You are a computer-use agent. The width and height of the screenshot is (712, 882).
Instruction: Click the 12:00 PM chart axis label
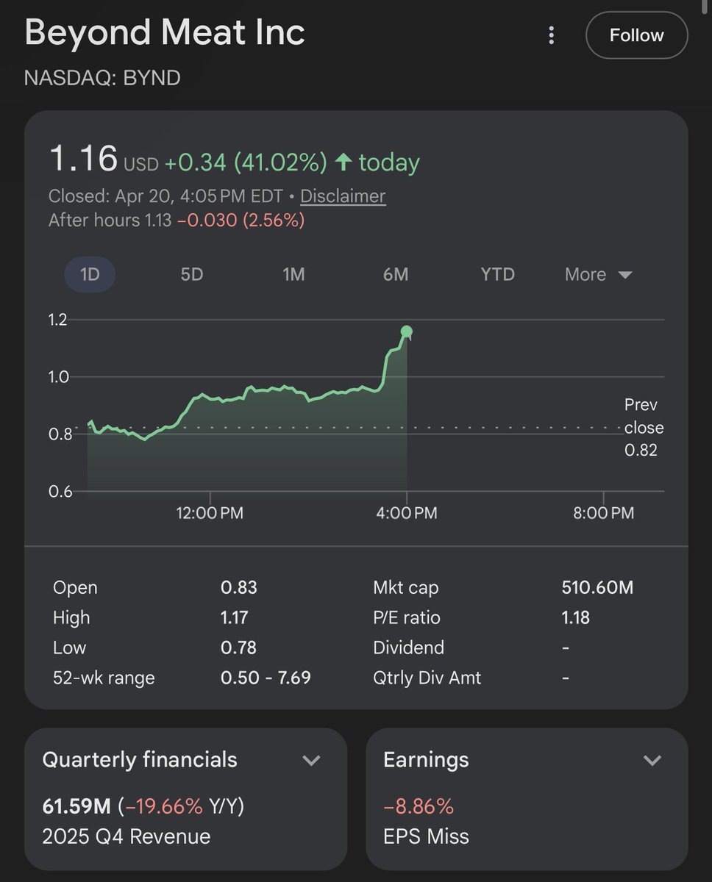point(210,513)
